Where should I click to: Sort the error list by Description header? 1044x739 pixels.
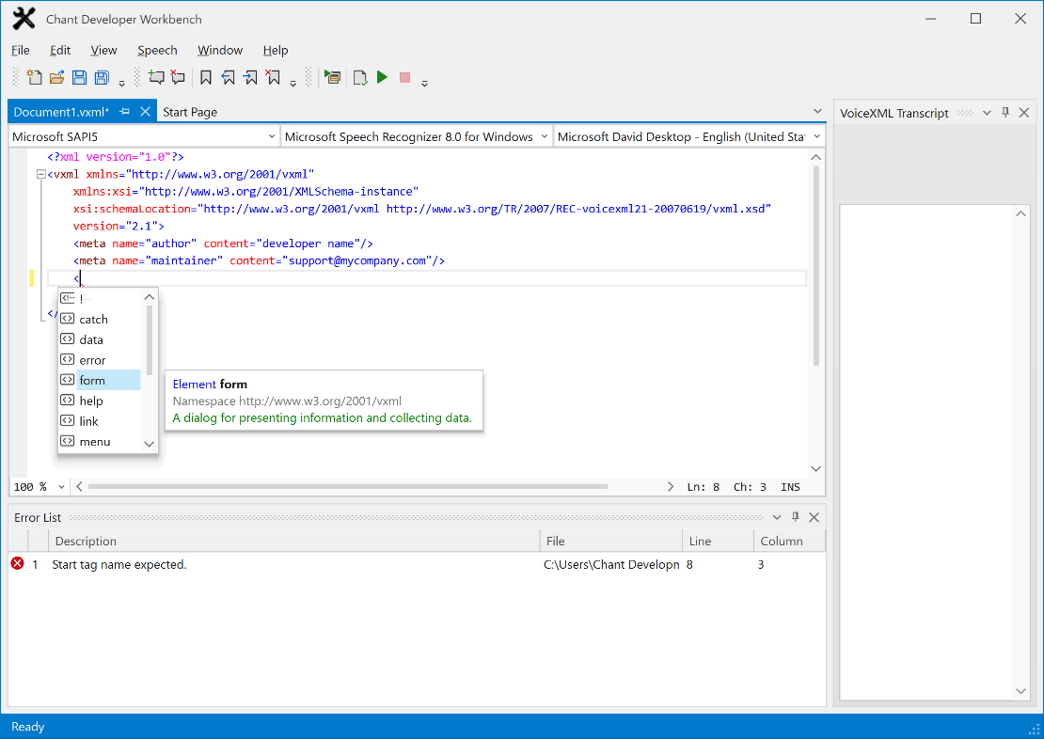click(293, 542)
